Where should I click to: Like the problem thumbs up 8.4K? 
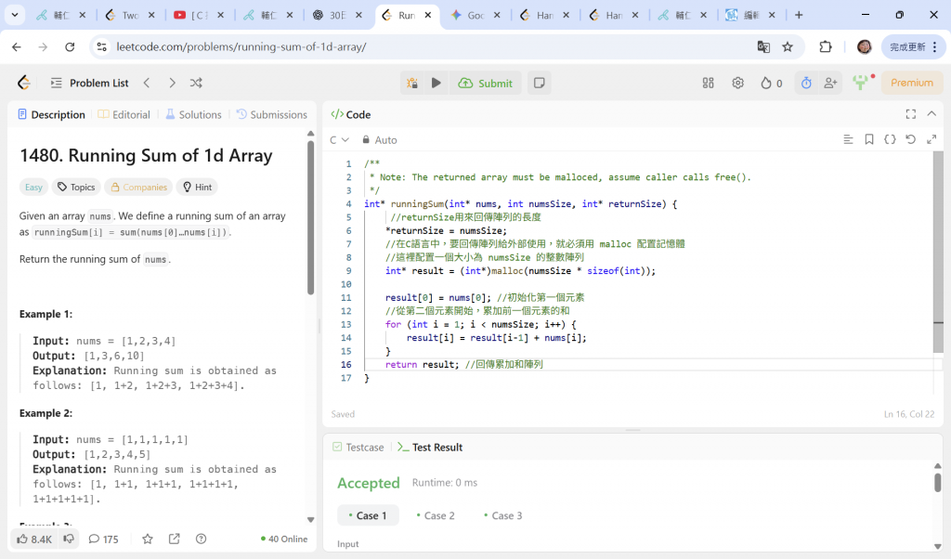pyautogui.click(x=34, y=539)
